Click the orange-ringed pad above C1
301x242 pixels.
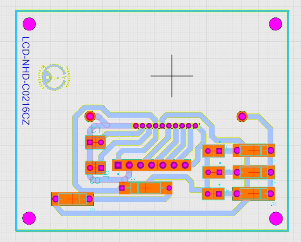[x=90, y=117]
